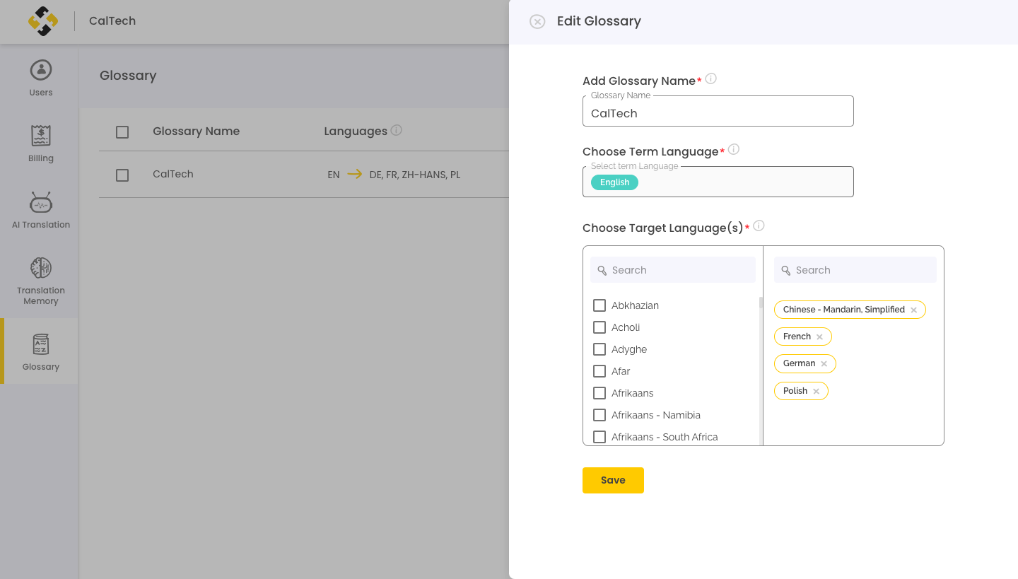This screenshot has height=579, width=1018.
Task: Toggle the select-all glossaries checkbox
Action: tap(122, 132)
